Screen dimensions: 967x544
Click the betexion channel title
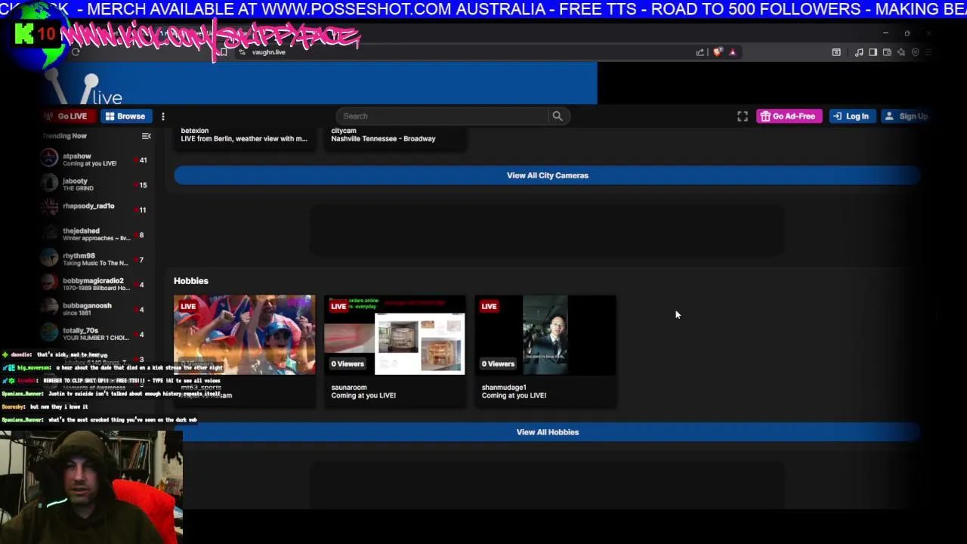pyautogui.click(x=195, y=131)
